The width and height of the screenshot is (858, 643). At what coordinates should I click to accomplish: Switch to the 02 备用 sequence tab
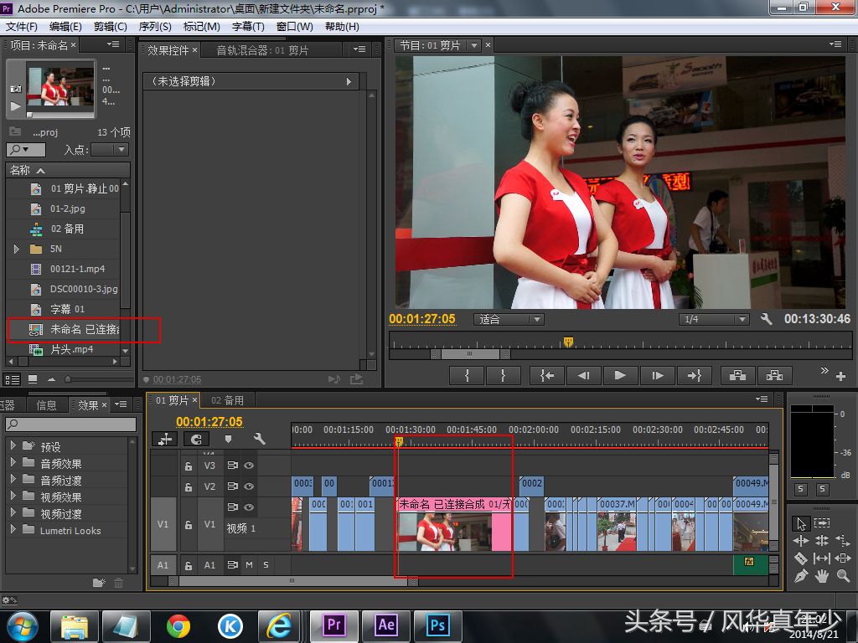pos(227,400)
